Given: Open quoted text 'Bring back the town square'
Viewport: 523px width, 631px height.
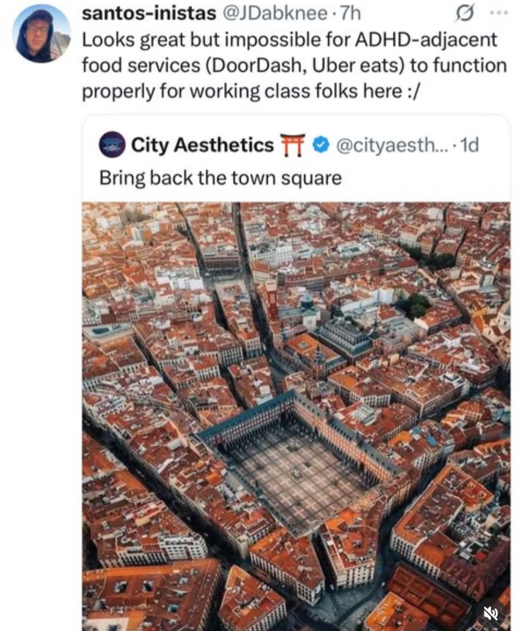Looking at the screenshot, I should click(221, 178).
